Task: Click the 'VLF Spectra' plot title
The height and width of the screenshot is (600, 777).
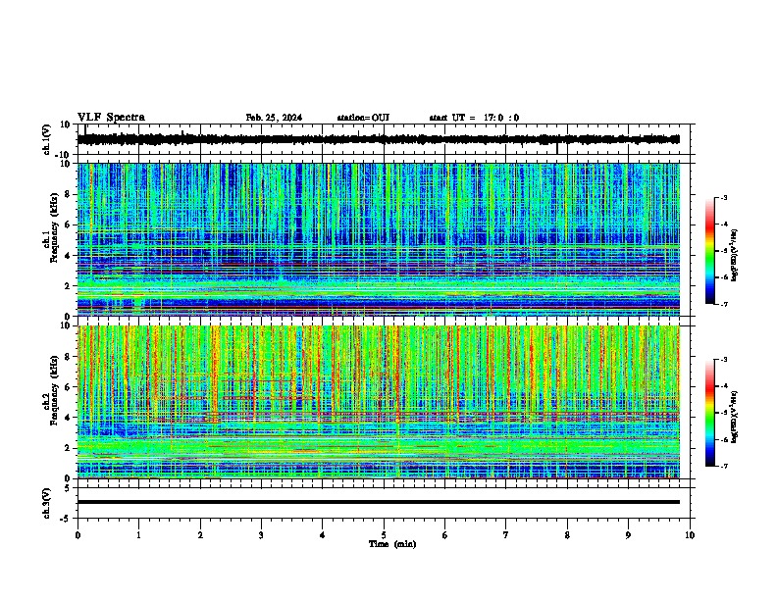Action: [x=111, y=118]
